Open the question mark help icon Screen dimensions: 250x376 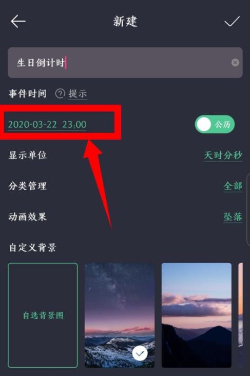60,94
